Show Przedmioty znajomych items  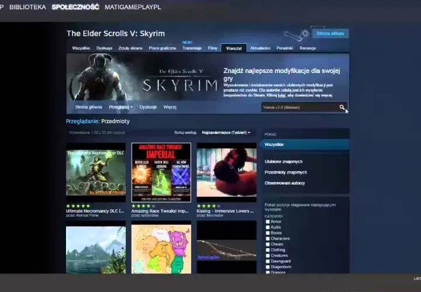[x=286, y=172]
